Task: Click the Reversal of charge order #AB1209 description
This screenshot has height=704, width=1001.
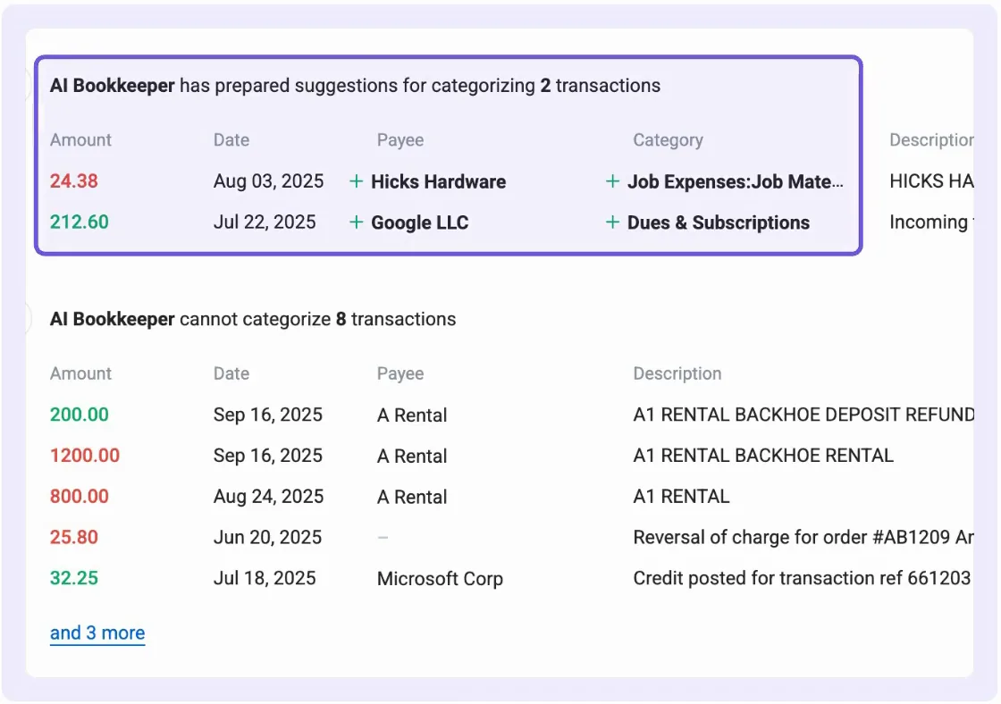Action: point(803,538)
